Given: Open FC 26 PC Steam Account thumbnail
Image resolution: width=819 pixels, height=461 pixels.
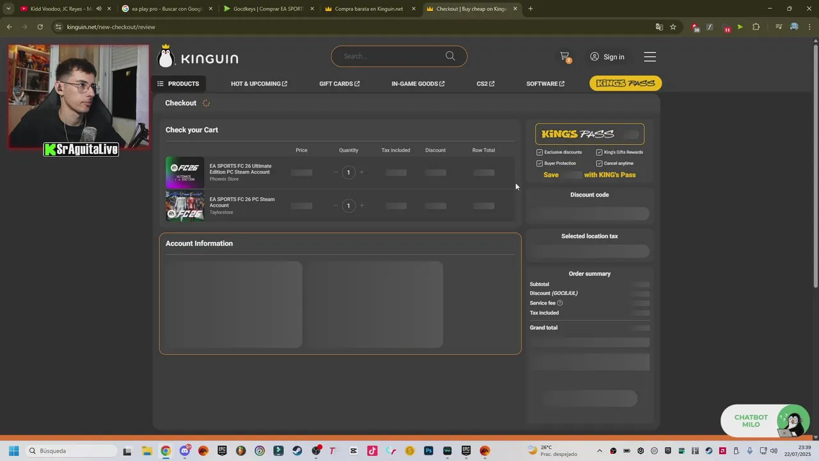Looking at the screenshot, I should click(x=185, y=206).
